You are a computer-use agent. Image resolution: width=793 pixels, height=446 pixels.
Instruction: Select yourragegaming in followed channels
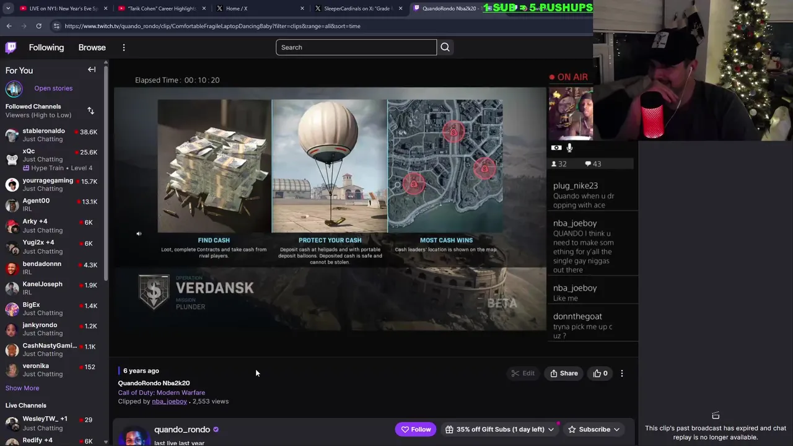coord(54,185)
